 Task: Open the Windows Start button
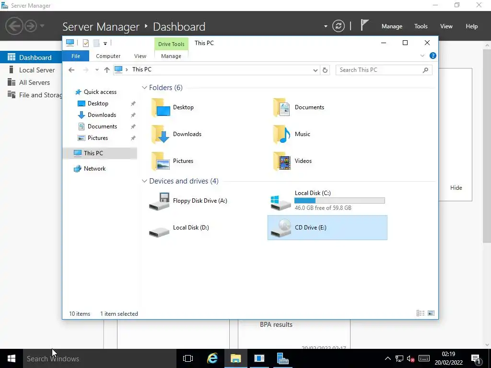point(12,358)
